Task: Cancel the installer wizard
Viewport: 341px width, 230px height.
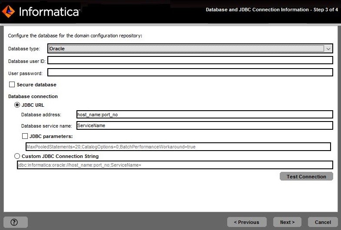Action: tap(323, 222)
